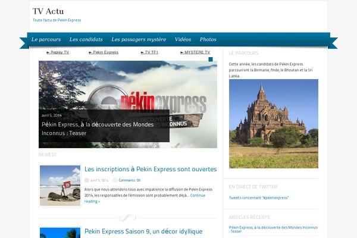This screenshot has height=238, width=357.
Task: Open the TV Actu site title
Action: point(48,11)
